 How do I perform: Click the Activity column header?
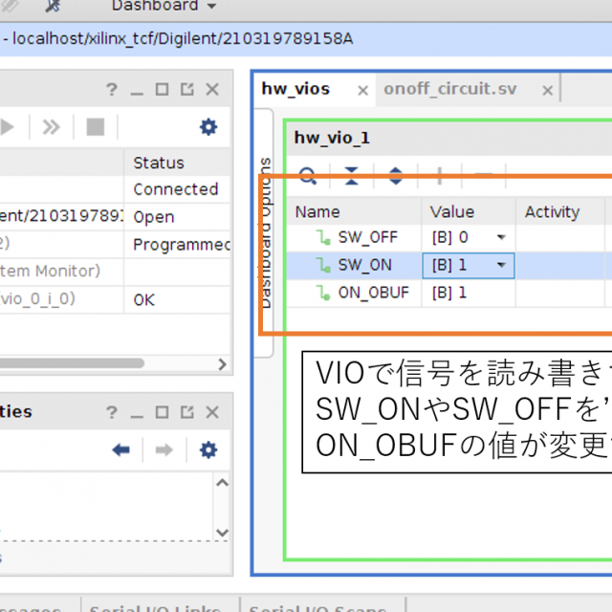[553, 211]
